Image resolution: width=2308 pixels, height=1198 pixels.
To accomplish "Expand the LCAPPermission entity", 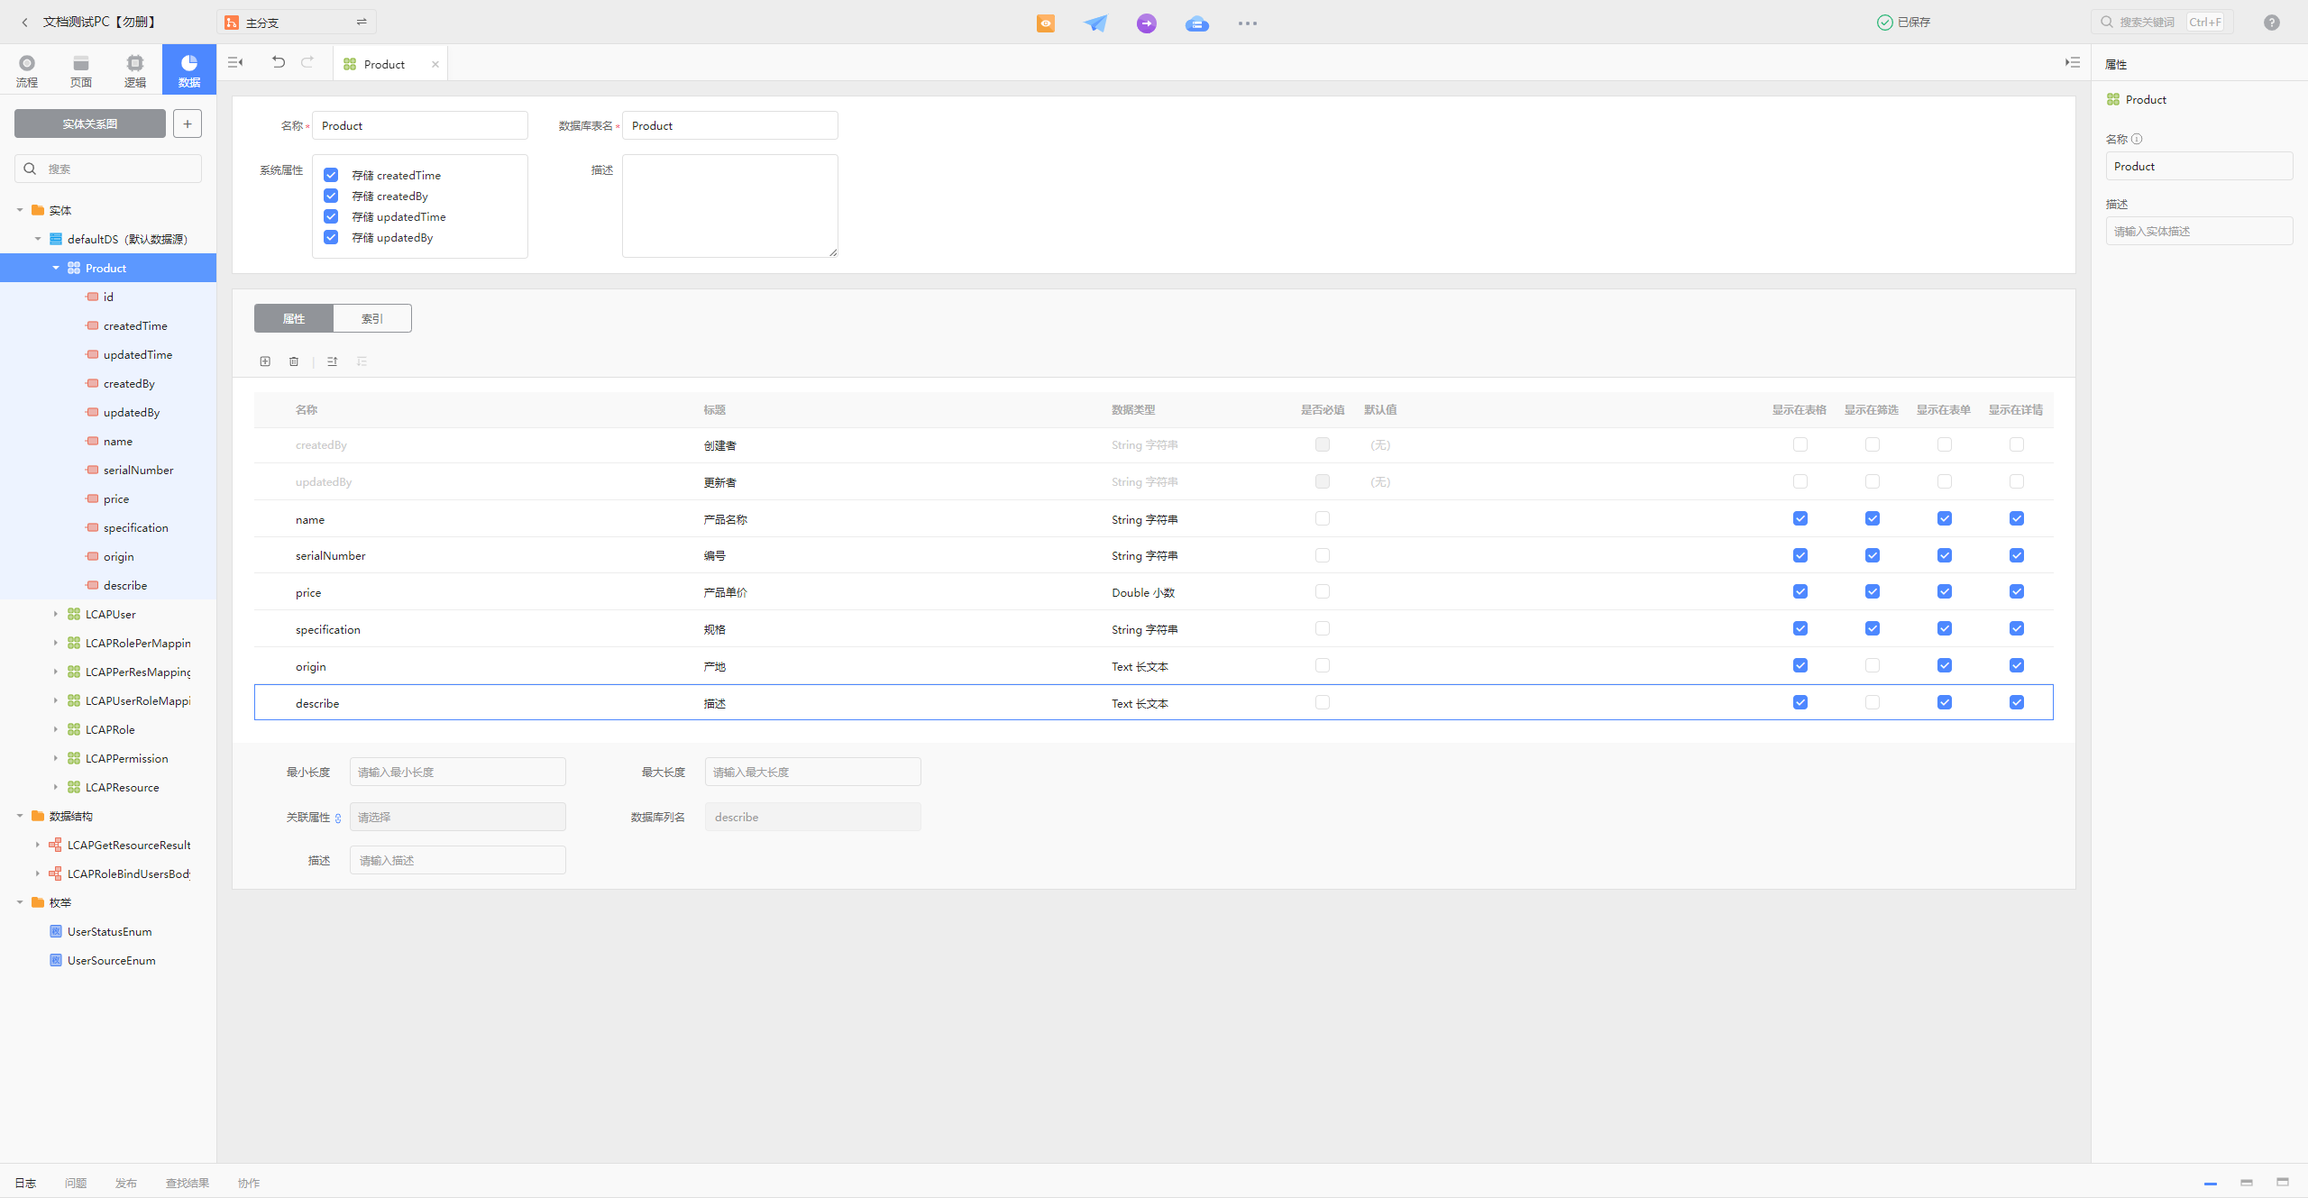I will point(56,758).
